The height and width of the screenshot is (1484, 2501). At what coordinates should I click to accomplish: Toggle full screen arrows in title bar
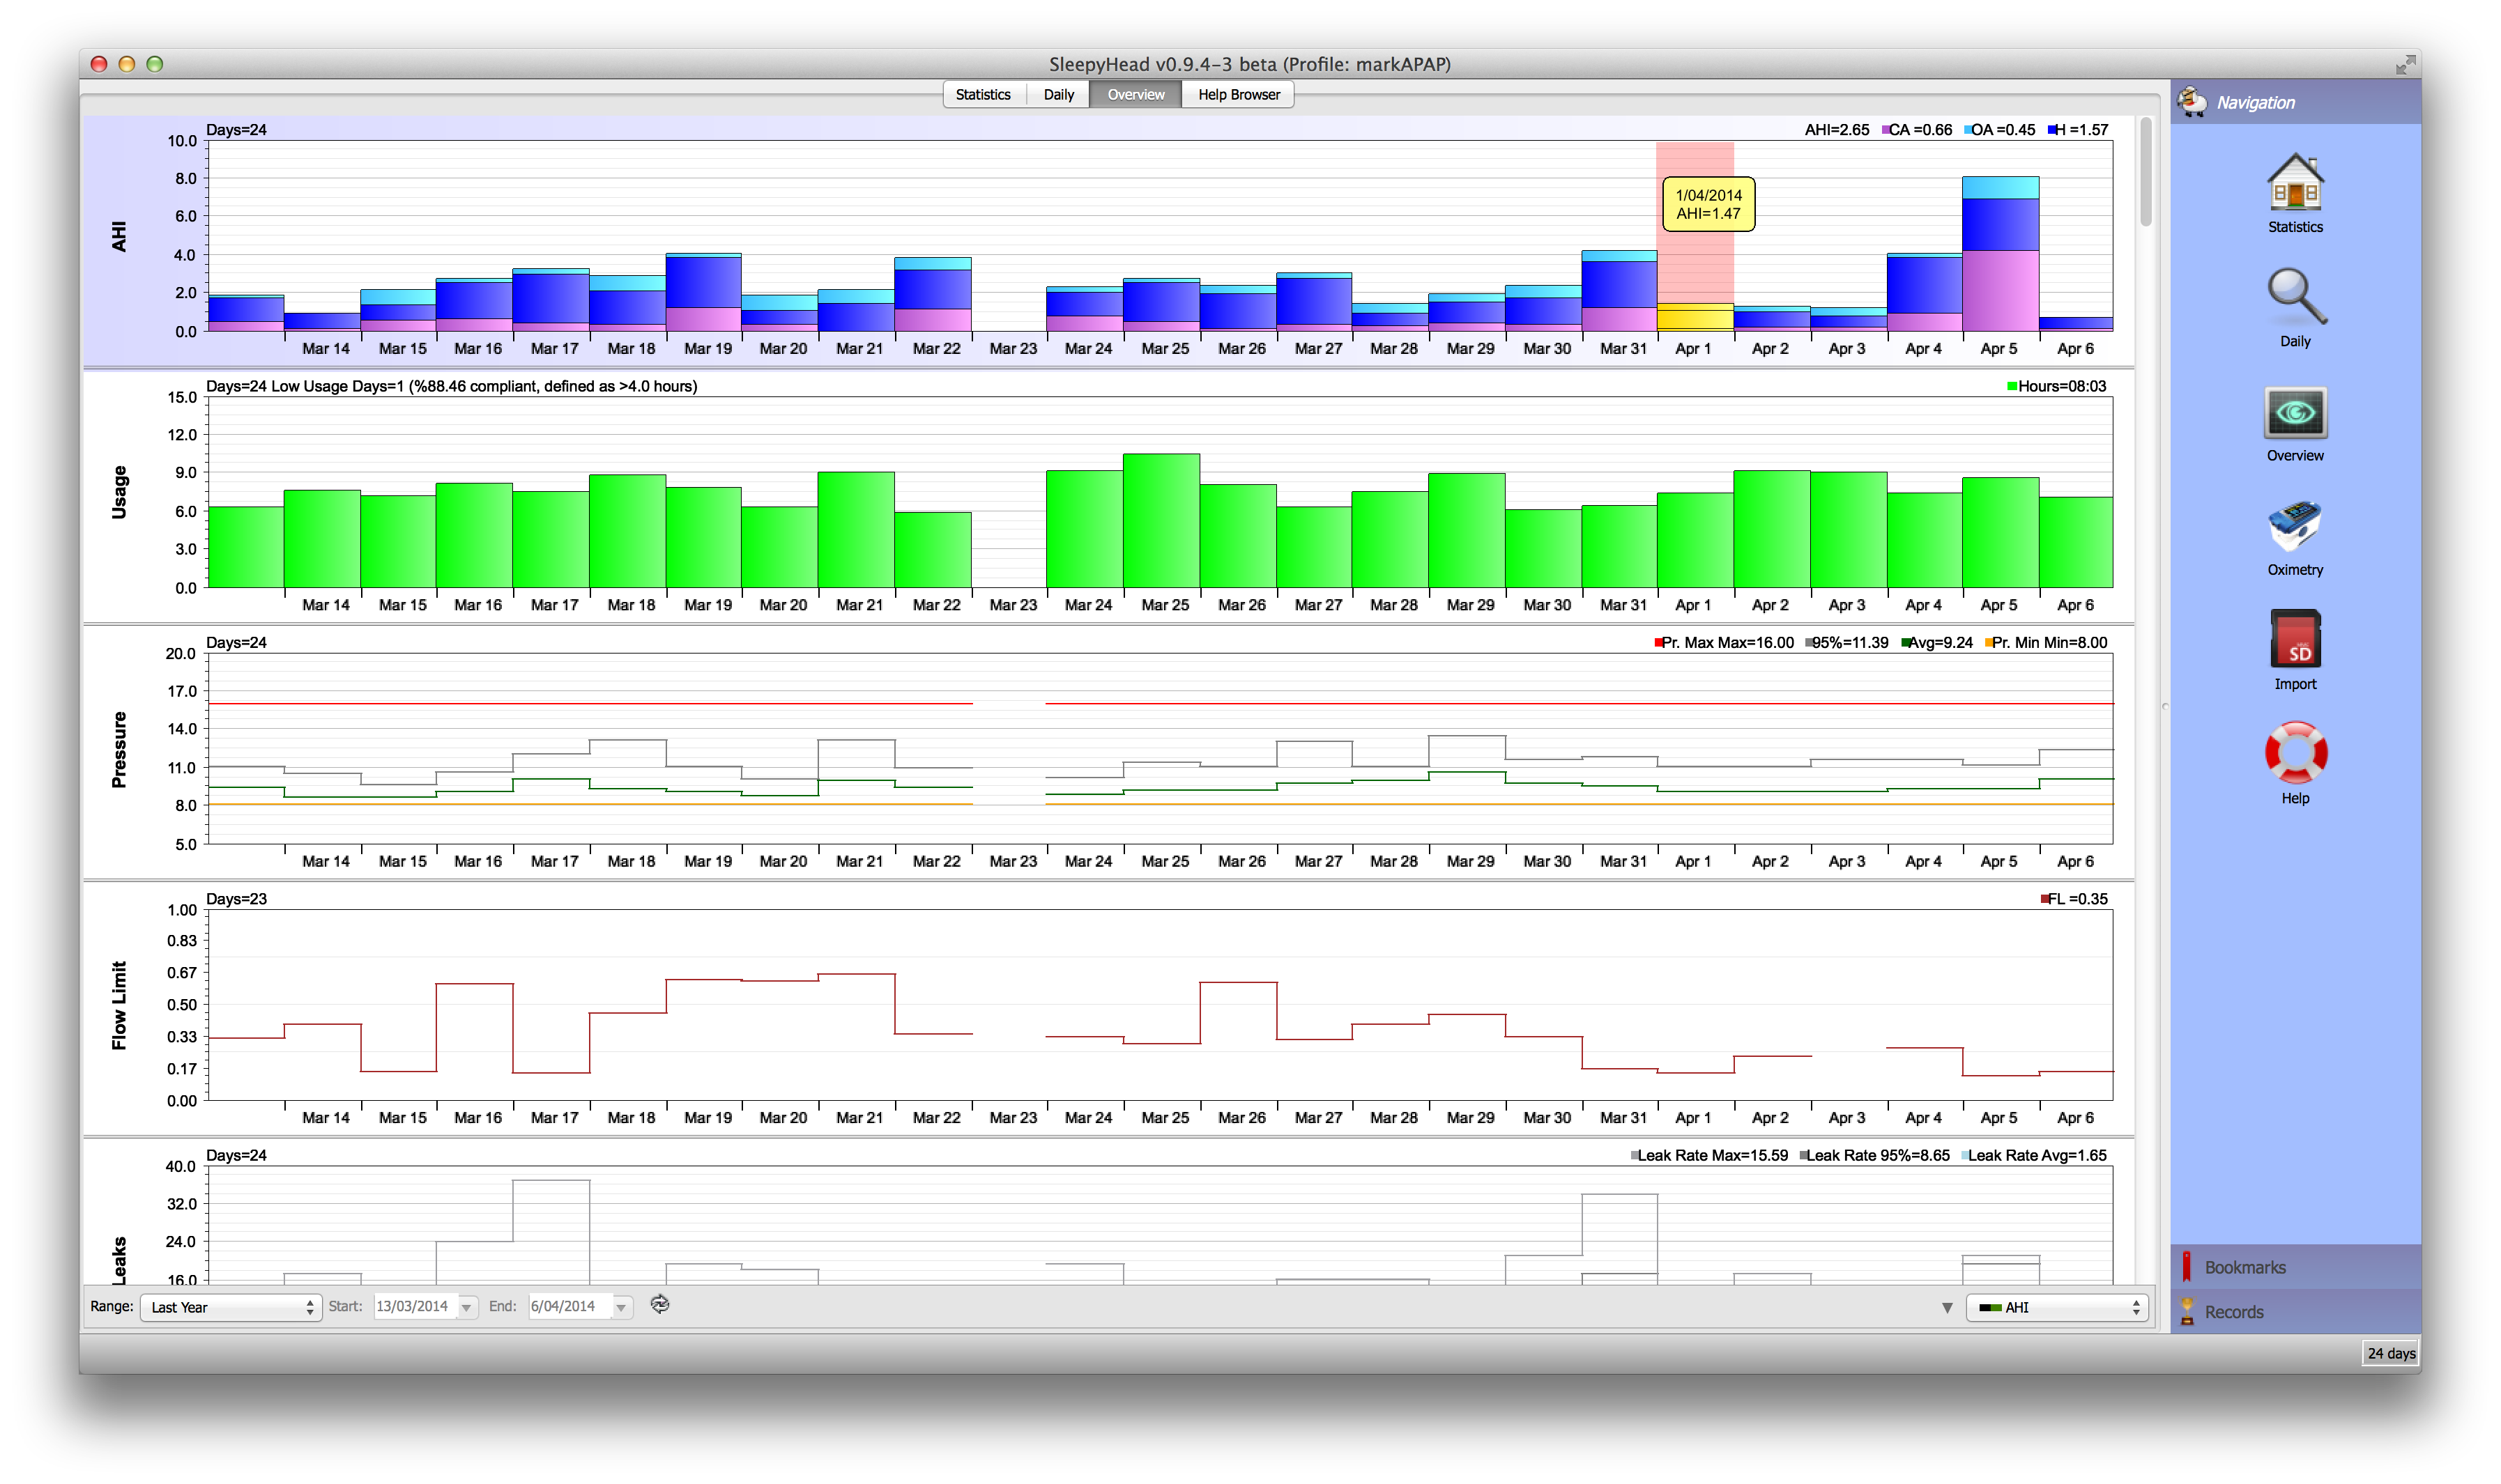point(2405,65)
